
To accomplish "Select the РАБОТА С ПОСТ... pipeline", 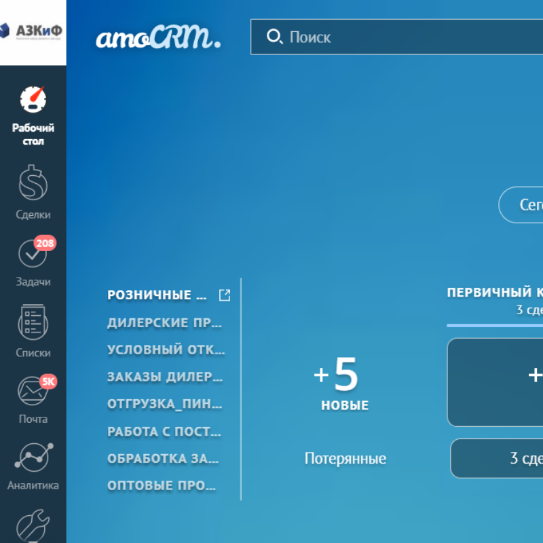I will click(164, 432).
